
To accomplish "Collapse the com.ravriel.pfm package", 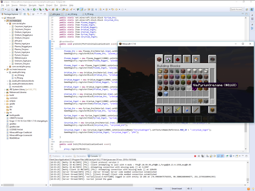I will point(8,23).
